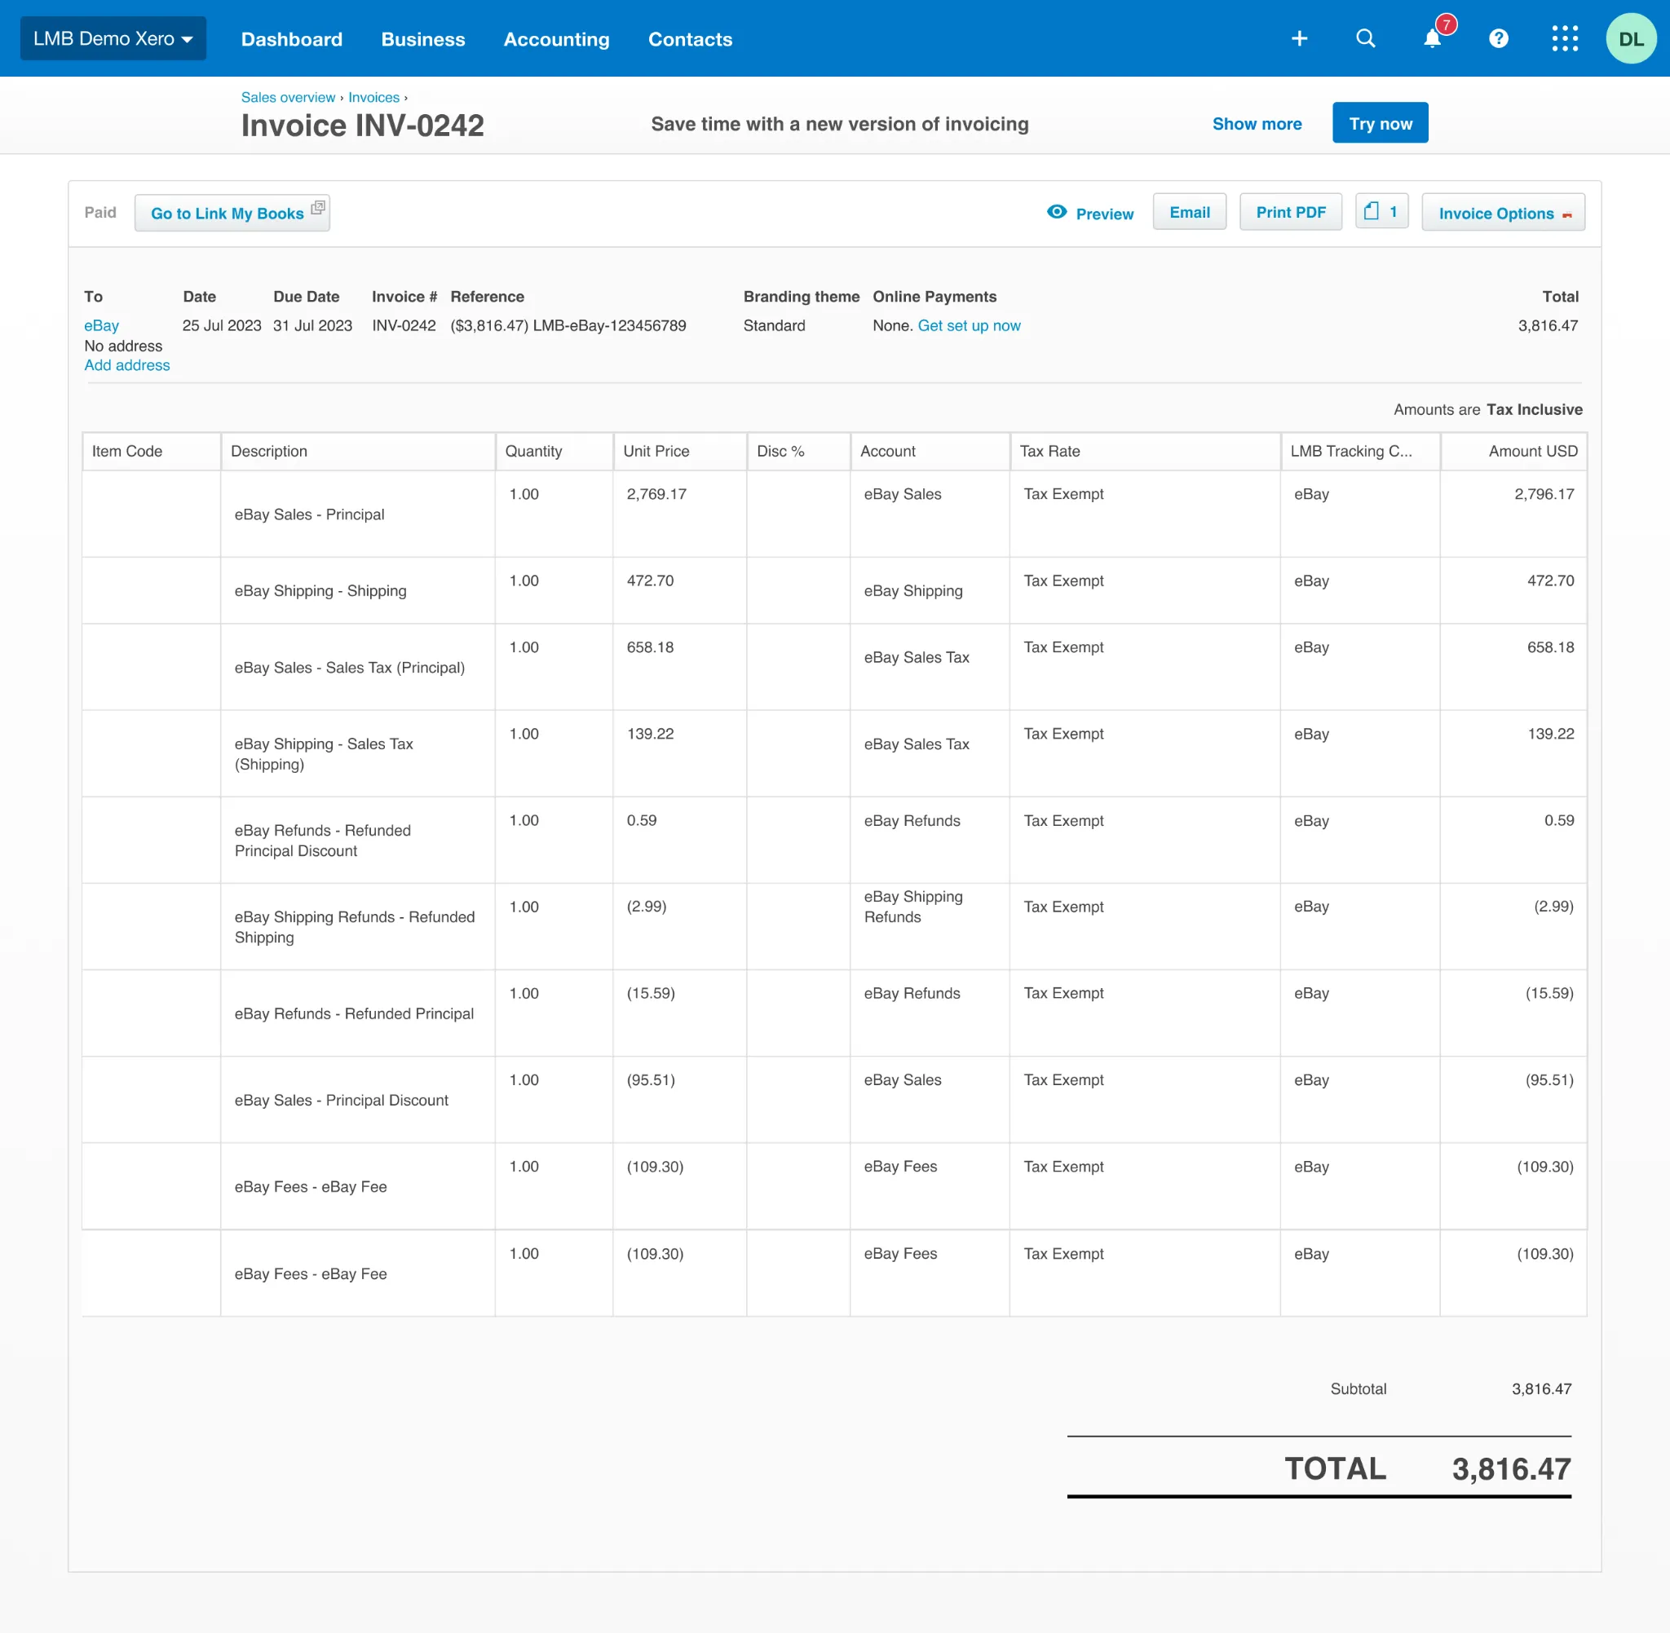Open the eBay contact link
Screen dimensions: 1670x1633
click(x=101, y=326)
